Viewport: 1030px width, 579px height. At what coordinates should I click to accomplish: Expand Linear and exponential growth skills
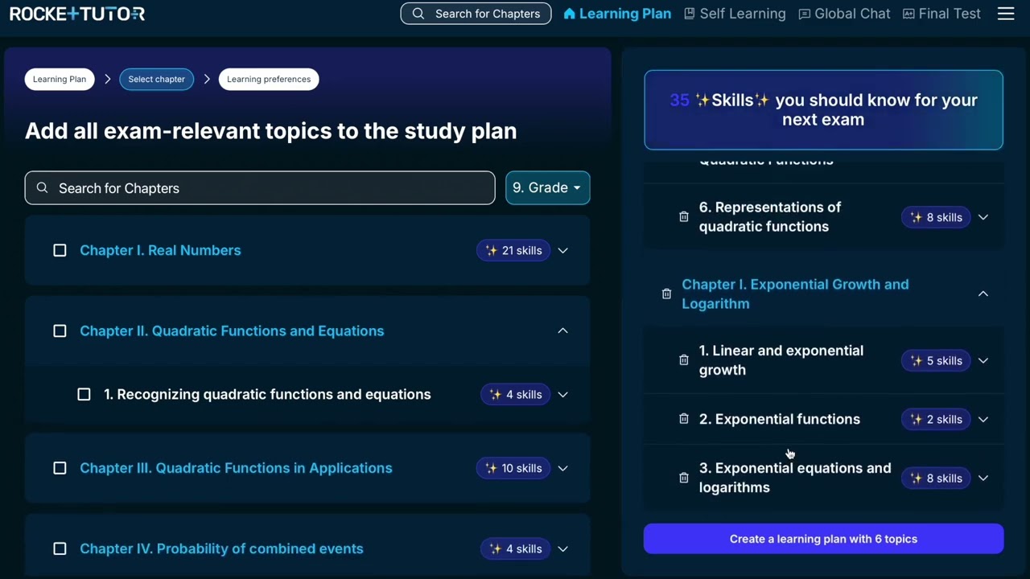pos(983,360)
